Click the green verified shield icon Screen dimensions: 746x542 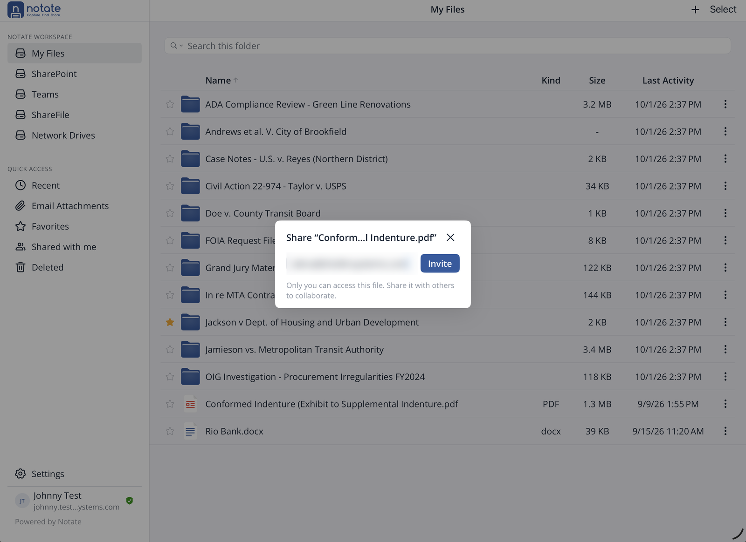pyautogui.click(x=130, y=501)
